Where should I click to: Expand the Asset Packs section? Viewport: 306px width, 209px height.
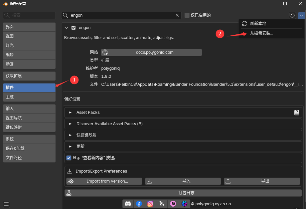click(183, 113)
